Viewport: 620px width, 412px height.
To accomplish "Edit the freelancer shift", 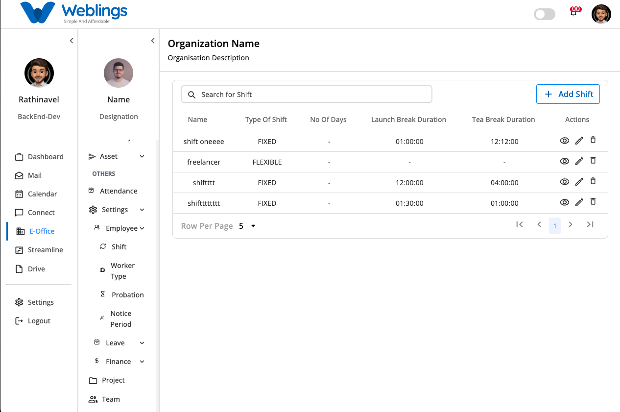I will pyautogui.click(x=579, y=161).
